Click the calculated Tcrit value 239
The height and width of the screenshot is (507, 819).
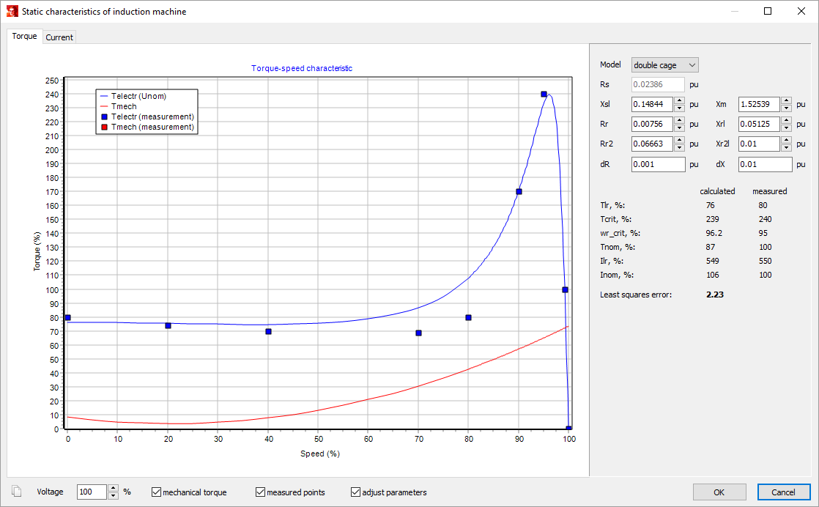point(713,219)
